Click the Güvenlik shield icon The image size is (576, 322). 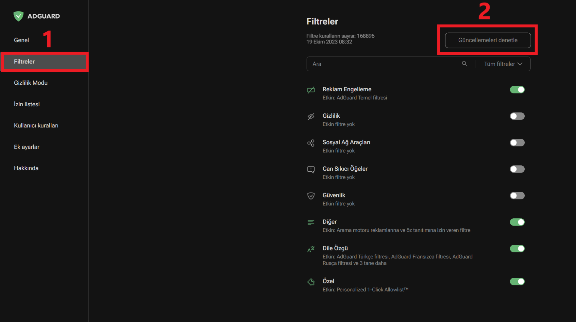pyautogui.click(x=311, y=196)
